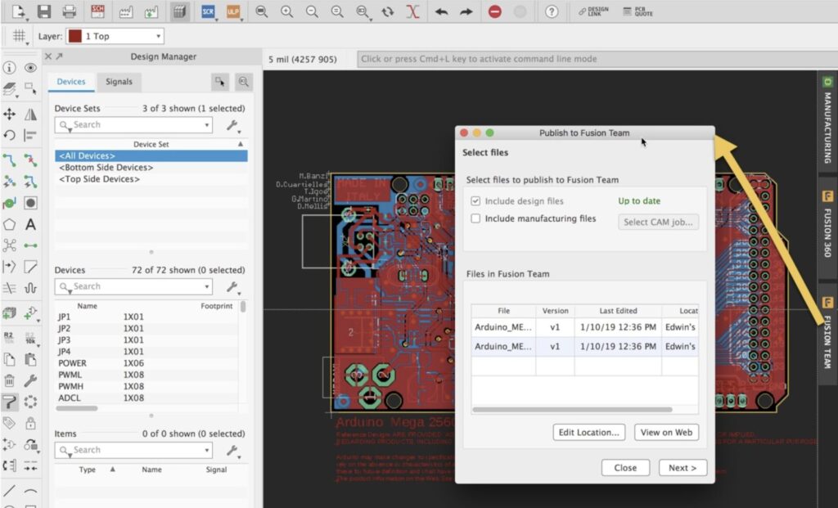Enable Include manufacturing files checkbox
838x508 pixels.
(x=475, y=218)
